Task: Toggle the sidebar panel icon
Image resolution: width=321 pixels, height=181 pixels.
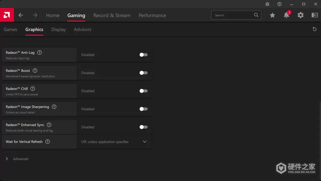Action: tap(315, 15)
